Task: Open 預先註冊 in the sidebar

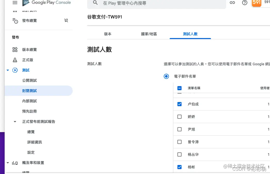Action: [29, 111]
